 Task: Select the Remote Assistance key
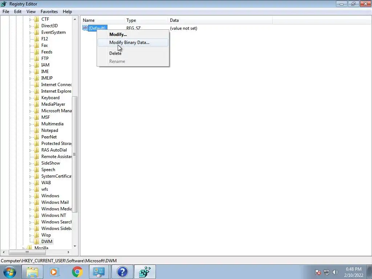(56, 157)
